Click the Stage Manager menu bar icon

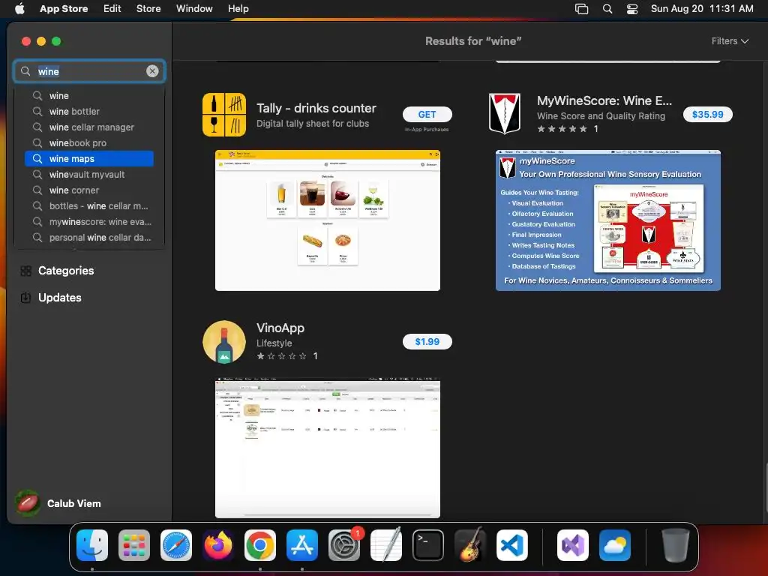(581, 9)
